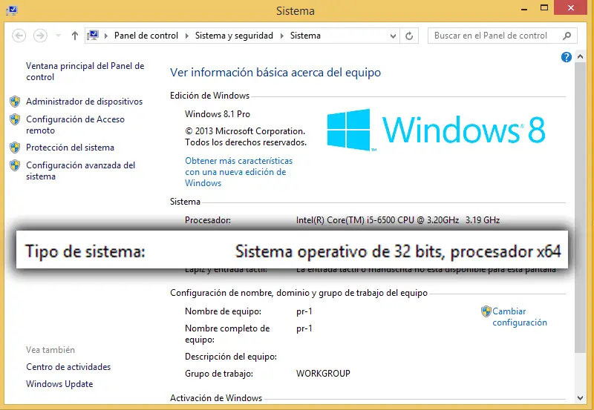594x410 pixels.
Task: Refresh the page with refresh icon
Action: coord(409,36)
